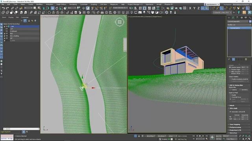Select the Link tool icon
The height and width of the screenshot is (141, 252).
pyautogui.click(x=12, y=8)
